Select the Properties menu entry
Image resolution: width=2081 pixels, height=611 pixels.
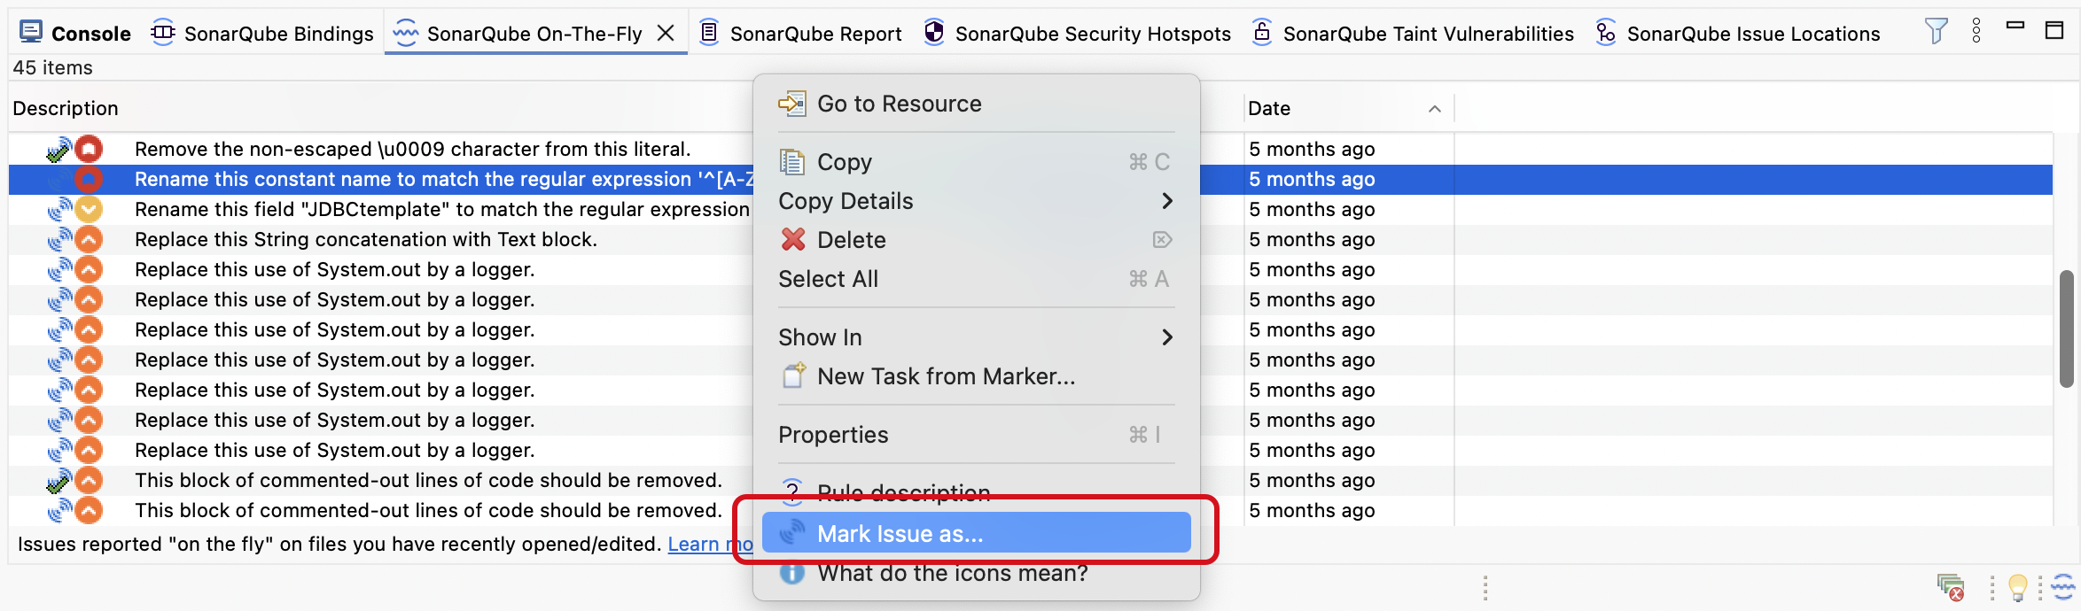pyautogui.click(x=833, y=434)
